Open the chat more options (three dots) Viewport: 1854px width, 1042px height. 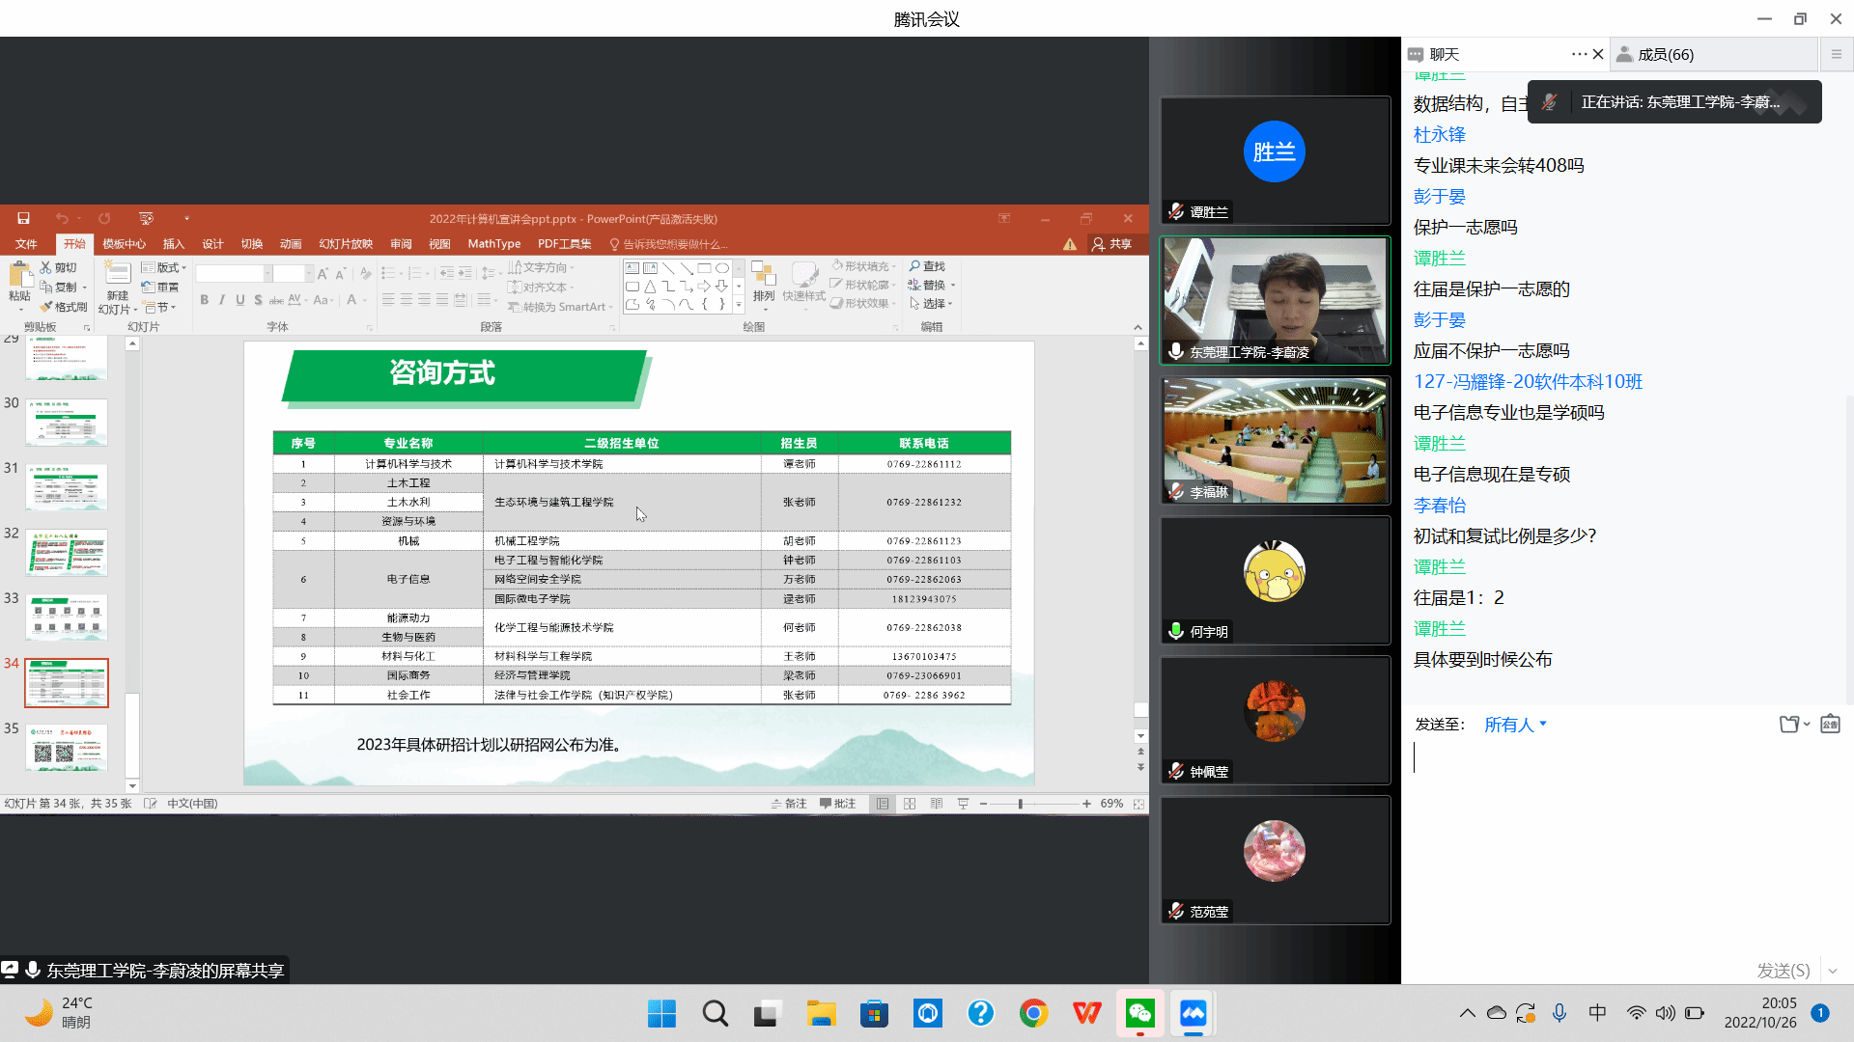(x=1579, y=54)
